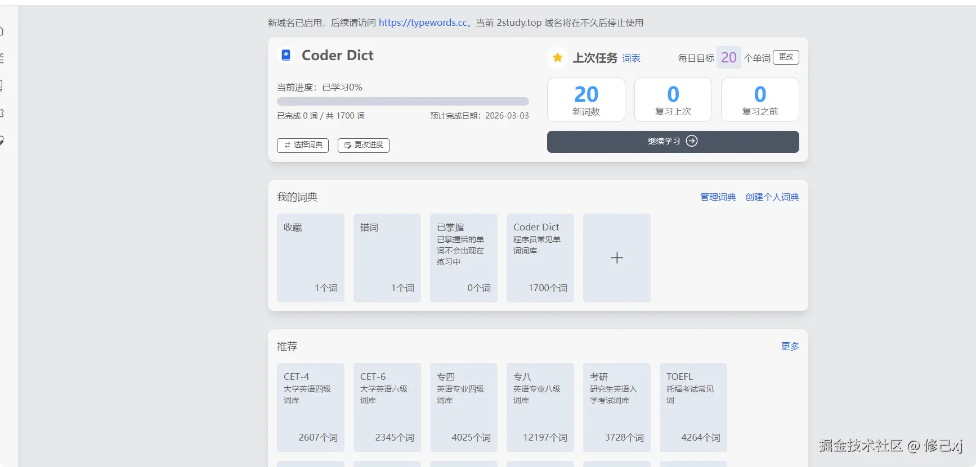976x467 pixels.
Task: Open the 专四 recommended dictionary card
Action: point(464,407)
